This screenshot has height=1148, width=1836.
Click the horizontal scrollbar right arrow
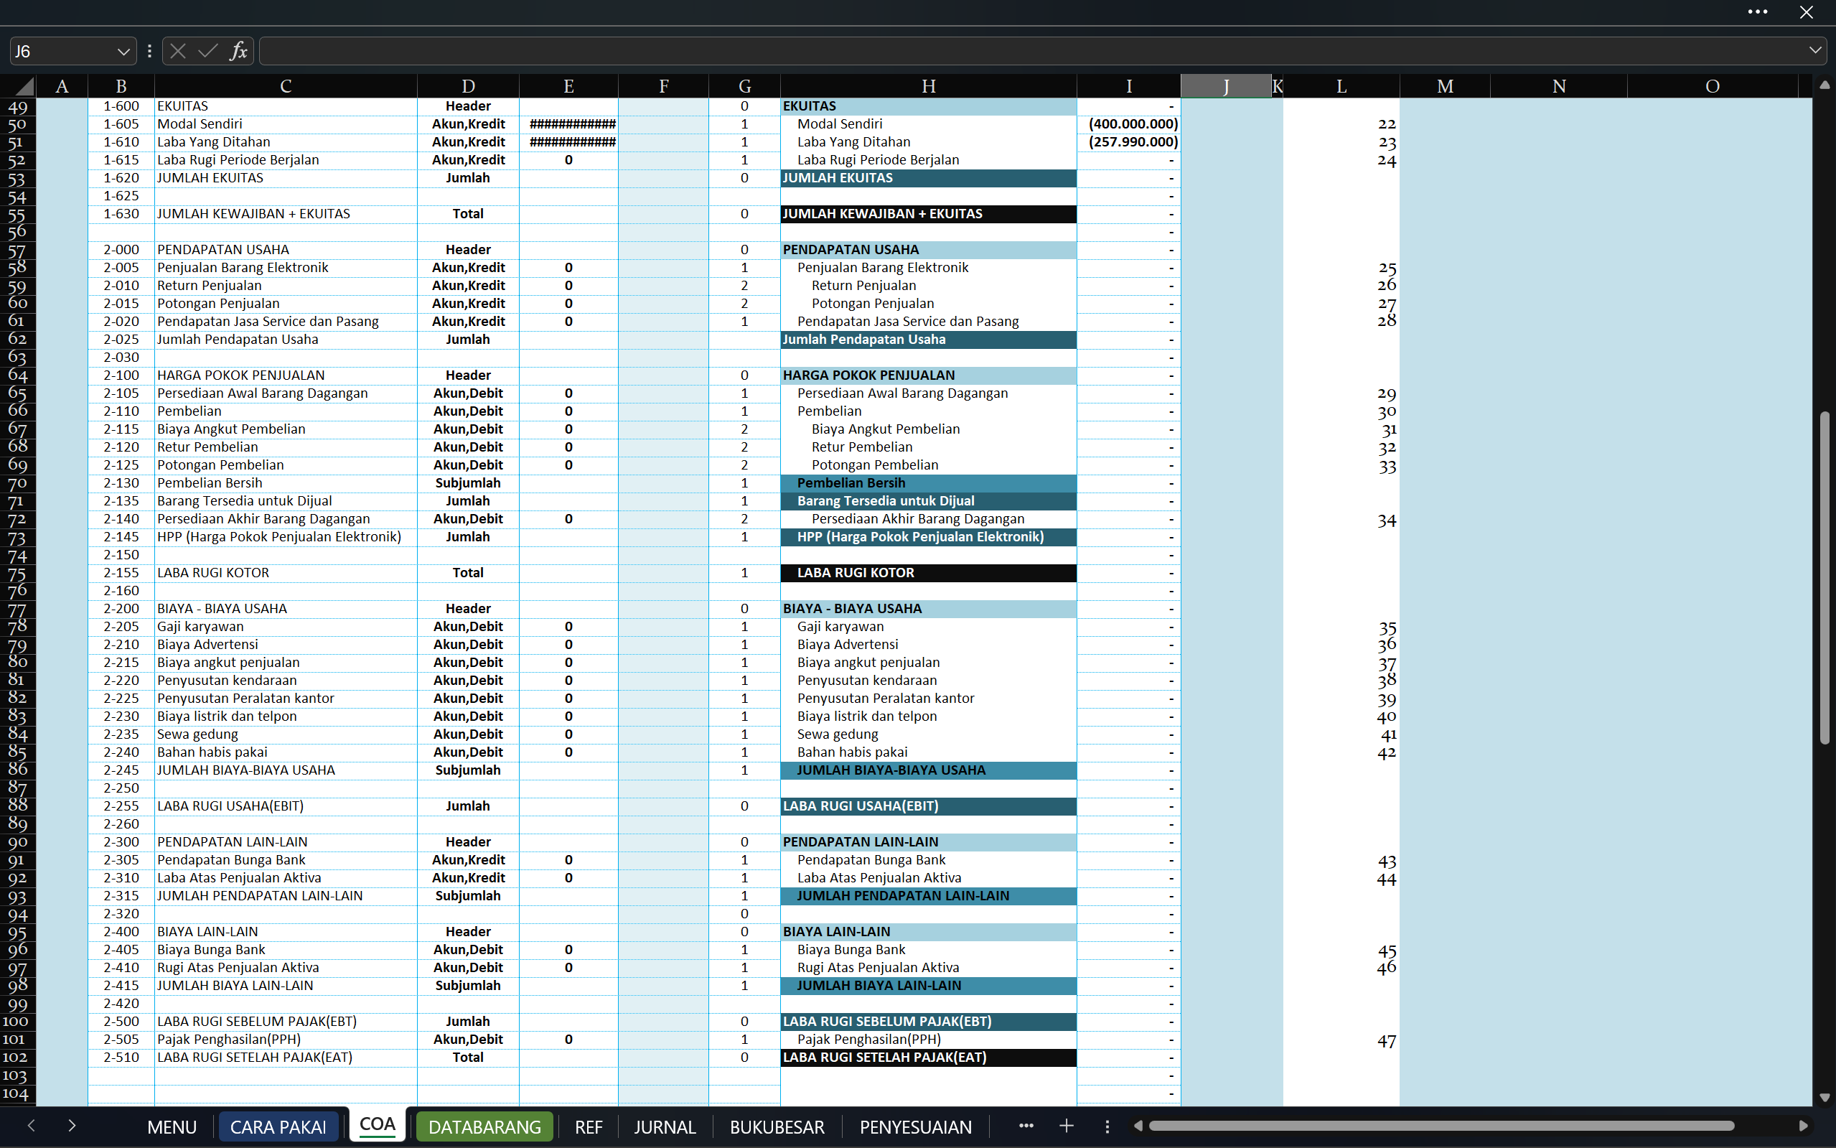point(1804,1126)
